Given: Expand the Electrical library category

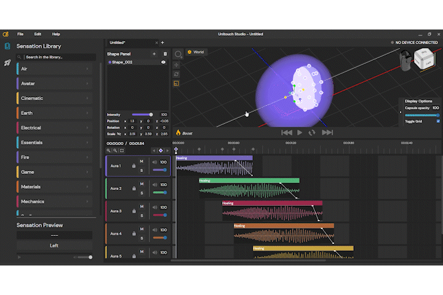Looking at the screenshot, I should pos(55,128).
